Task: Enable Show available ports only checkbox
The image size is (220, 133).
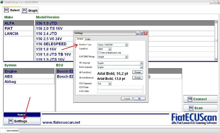Action: tap(98, 53)
